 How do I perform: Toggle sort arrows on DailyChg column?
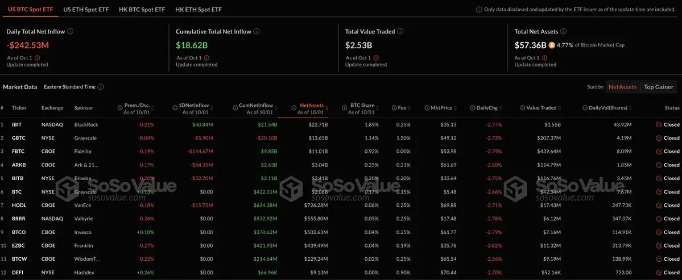pos(501,108)
